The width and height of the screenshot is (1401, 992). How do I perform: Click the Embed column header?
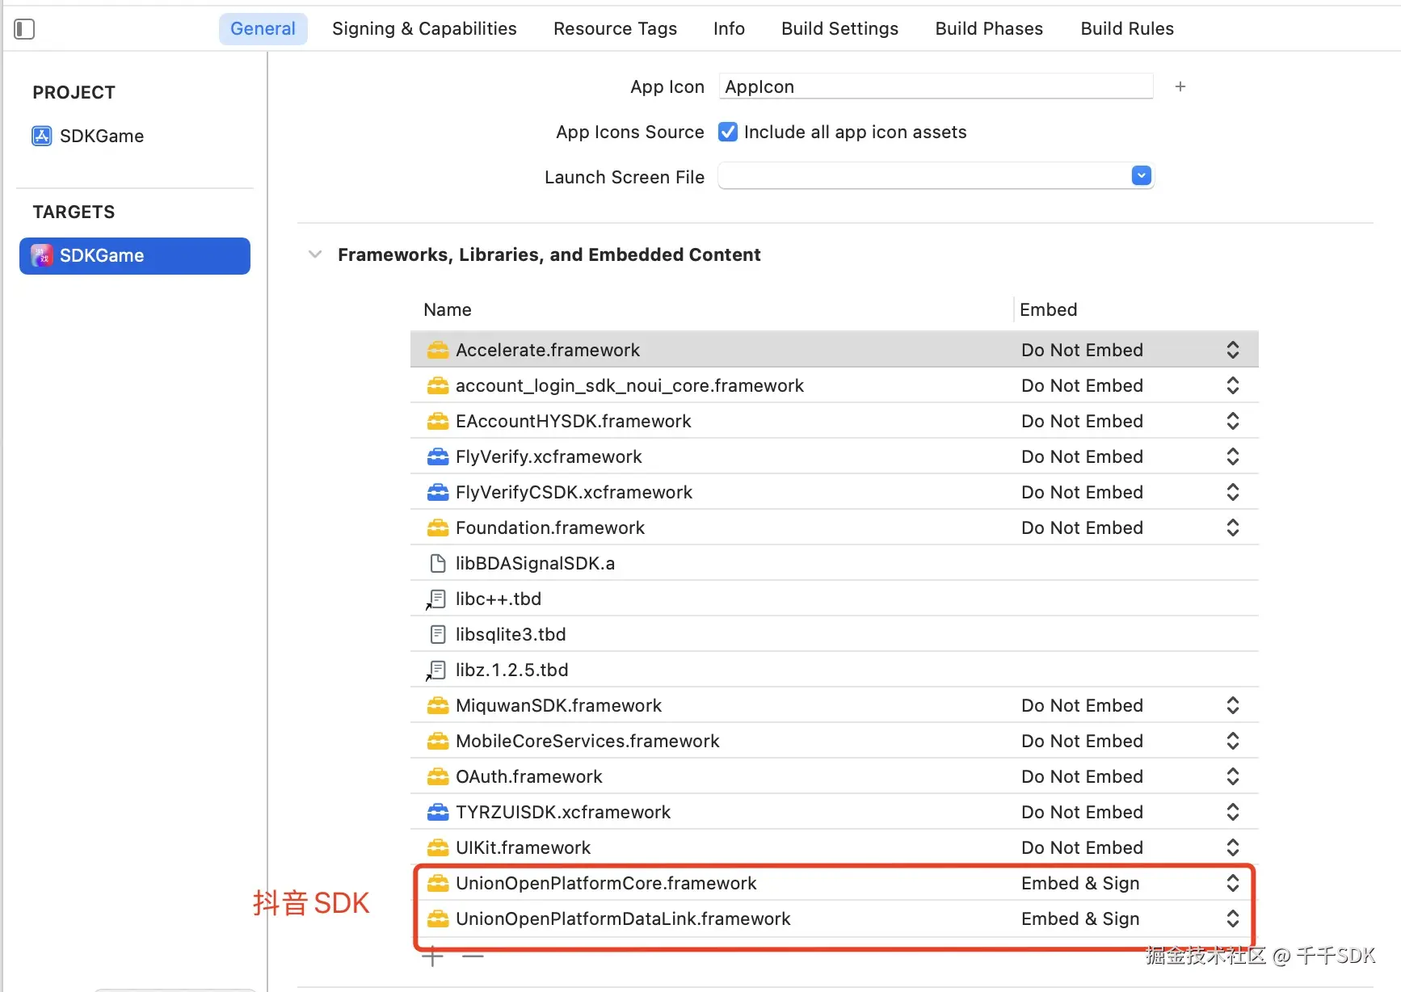click(1048, 309)
